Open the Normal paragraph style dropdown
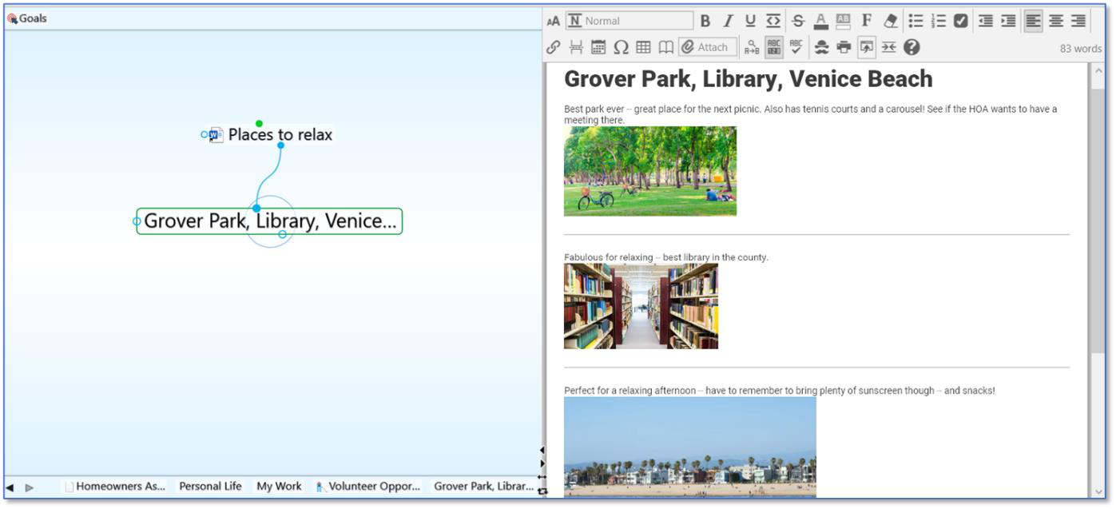This screenshot has width=1116, height=509. click(x=629, y=22)
